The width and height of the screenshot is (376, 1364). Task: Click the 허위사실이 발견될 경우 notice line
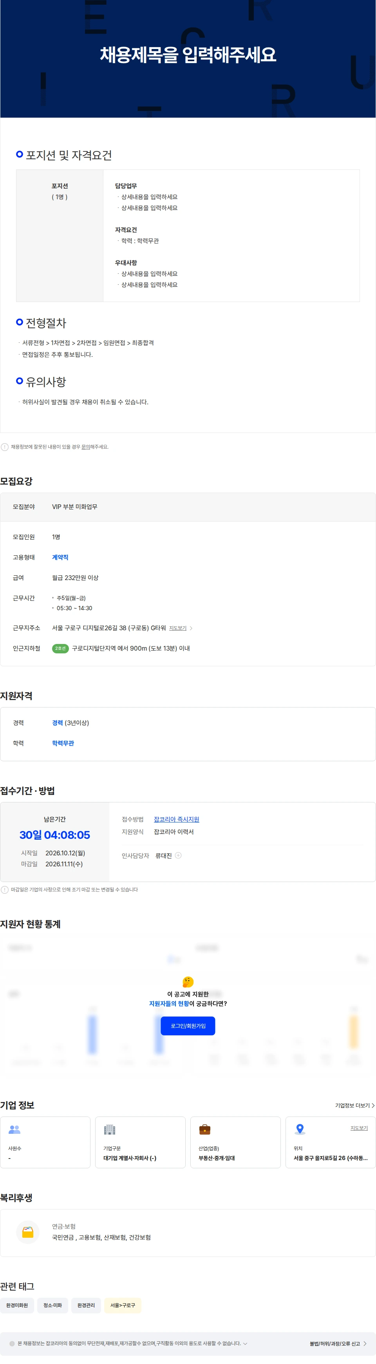(85, 402)
